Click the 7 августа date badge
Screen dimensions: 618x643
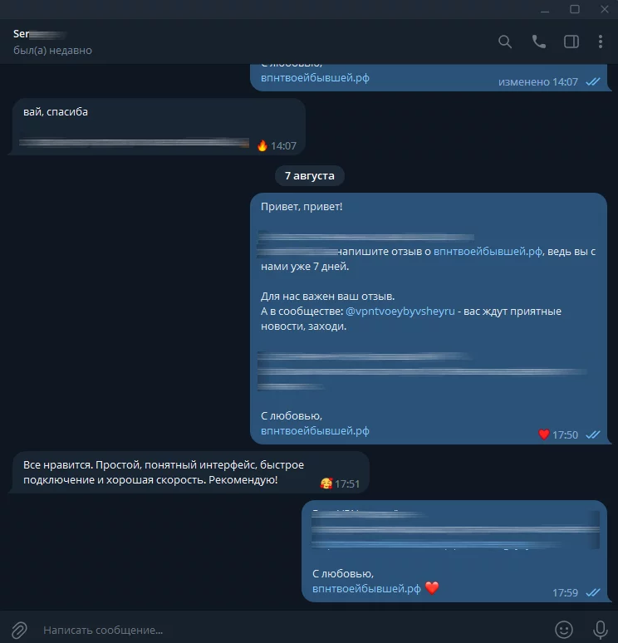pos(310,175)
